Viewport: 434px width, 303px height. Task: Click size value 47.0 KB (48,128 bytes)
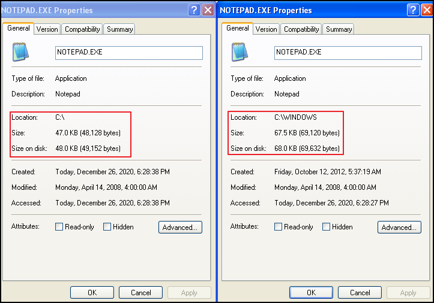pyautogui.click(x=88, y=133)
